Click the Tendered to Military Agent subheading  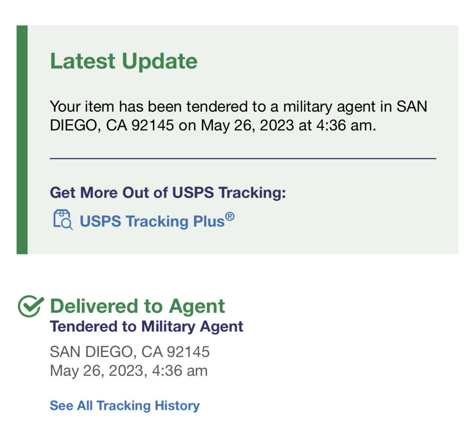click(x=146, y=327)
